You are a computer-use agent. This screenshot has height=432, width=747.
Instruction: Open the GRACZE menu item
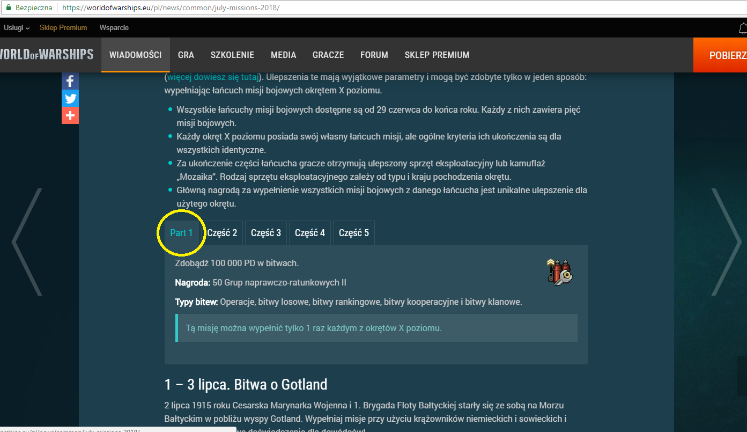point(328,55)
